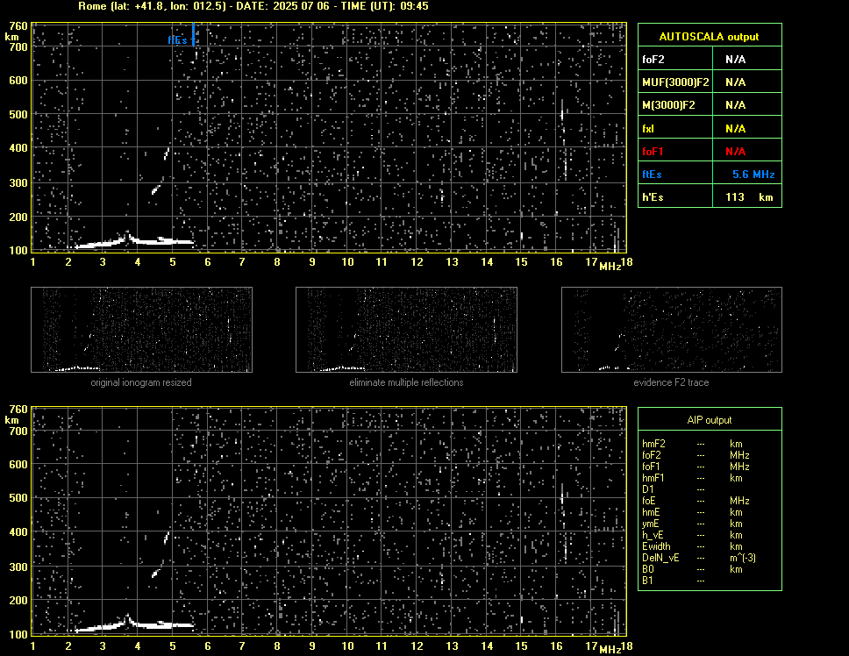The height and width of the screenshot is (656, 849).
Task: Click the blue ftEs row label
Action: coord(652,175)
